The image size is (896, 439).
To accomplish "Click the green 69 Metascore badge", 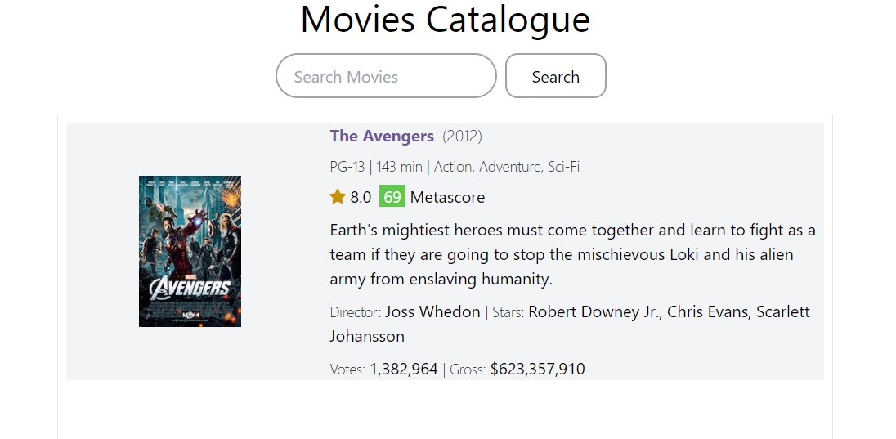I will pos(392,197).
